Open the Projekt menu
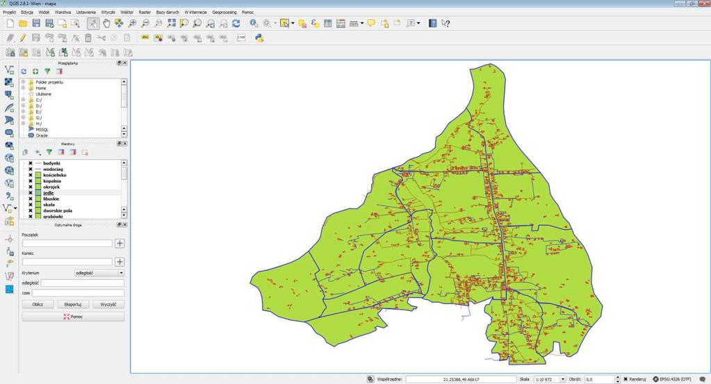This screenshot has width=711, height=384. [x=9, y=12]
